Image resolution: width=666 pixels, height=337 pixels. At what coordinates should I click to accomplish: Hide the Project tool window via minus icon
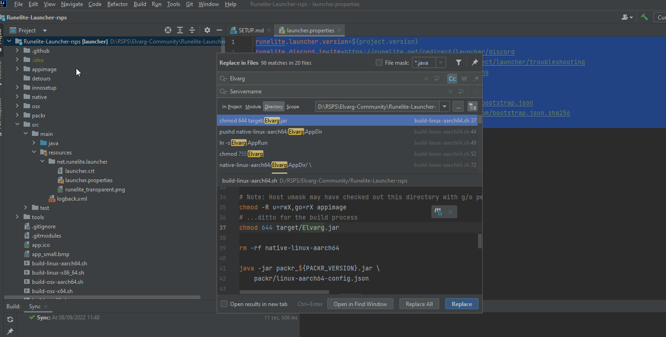coord(219,30)
